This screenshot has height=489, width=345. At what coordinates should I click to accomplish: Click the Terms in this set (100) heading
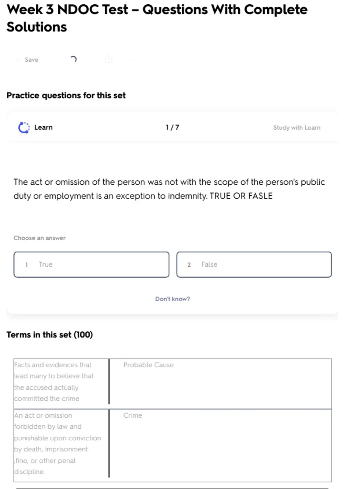tap(50, 335)
